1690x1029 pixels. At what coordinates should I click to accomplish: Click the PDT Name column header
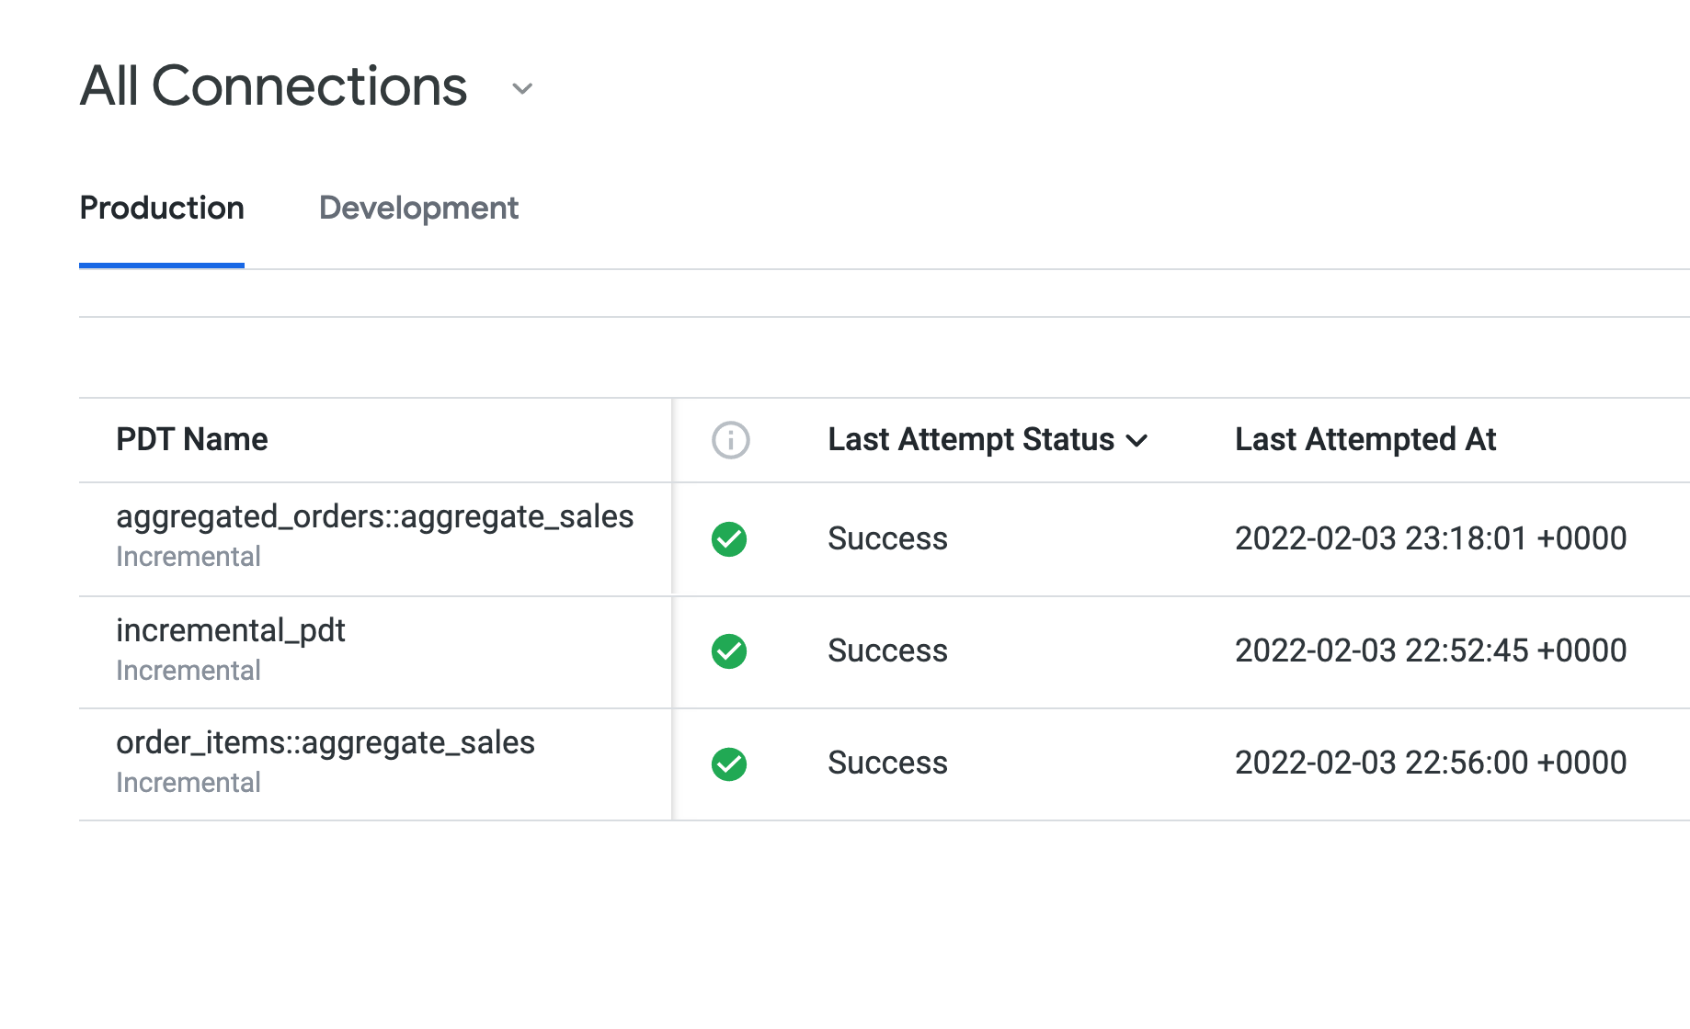click(x=191, y=439)
